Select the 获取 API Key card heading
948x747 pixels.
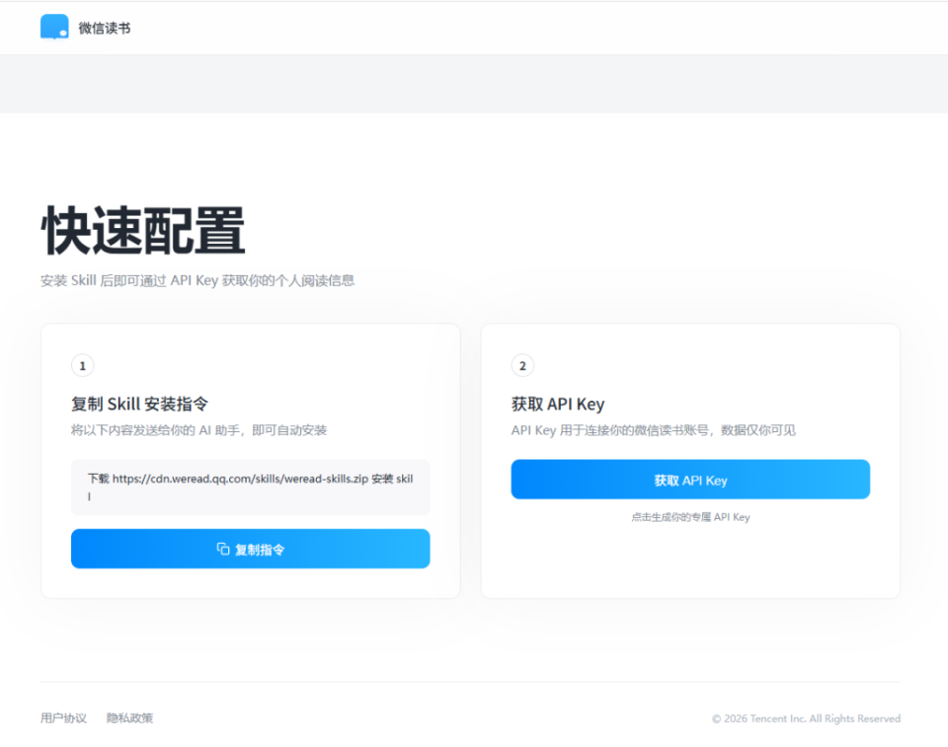click(x=558, y=404)
